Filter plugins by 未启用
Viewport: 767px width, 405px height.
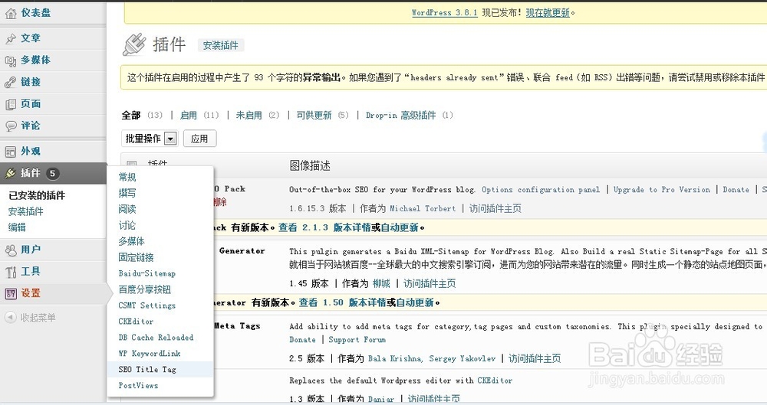click(249, 116)
